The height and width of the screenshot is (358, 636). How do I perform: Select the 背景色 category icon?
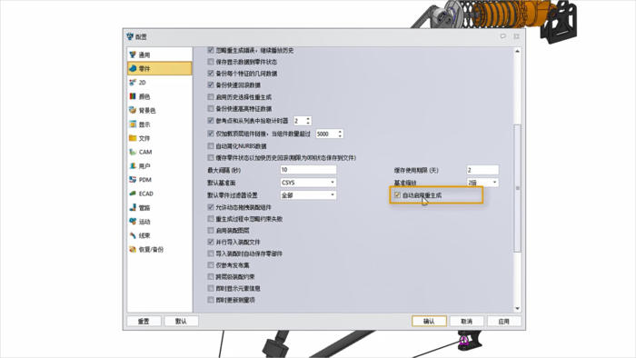coord(133,110)
